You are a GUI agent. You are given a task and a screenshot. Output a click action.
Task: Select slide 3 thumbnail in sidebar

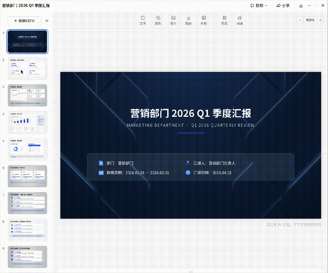27,95
